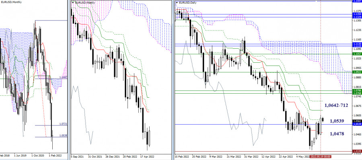Click the blue 1.1130 price level tag

[357, 44]
